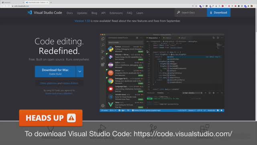This screenshot has width=257, height=145.
Task: Open the Extensions navigation link
Action: (116, 13)
